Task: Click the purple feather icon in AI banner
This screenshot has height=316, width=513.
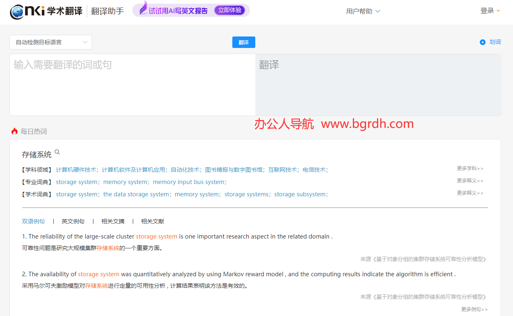Action: [x=143, y=9]
